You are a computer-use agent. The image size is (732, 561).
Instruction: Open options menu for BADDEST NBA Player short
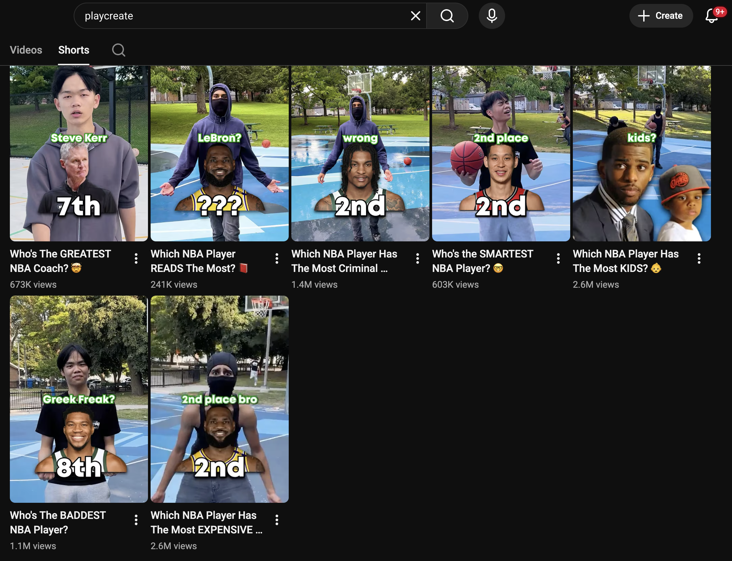click(136, 520)
